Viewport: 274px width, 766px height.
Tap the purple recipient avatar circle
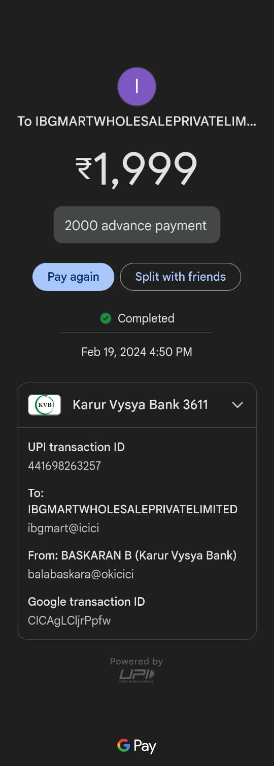coord(136,87)
